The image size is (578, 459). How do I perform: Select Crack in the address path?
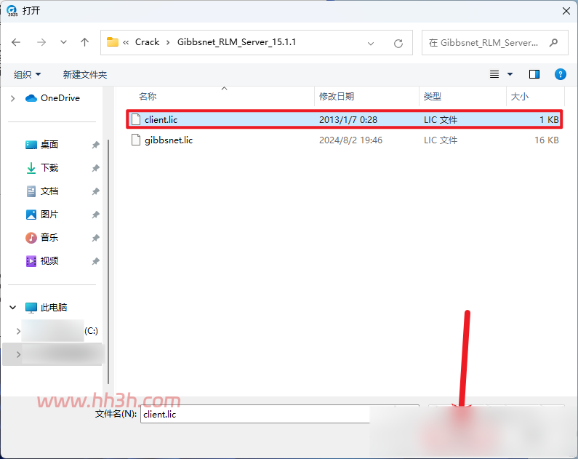[x=147, y=42]
